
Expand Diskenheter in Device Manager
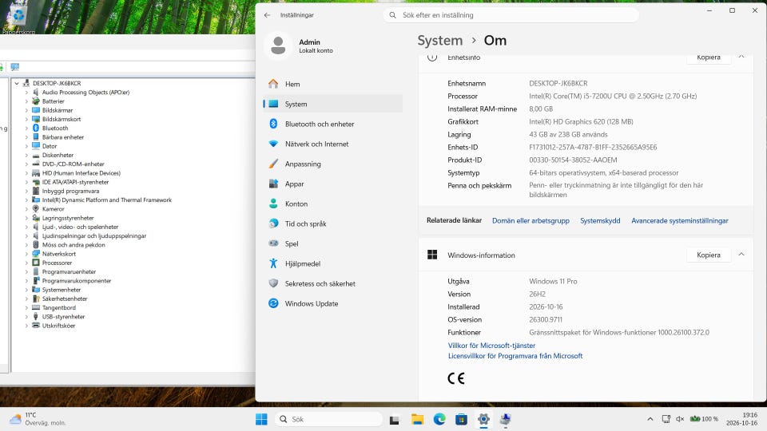(x=26, y=156)
